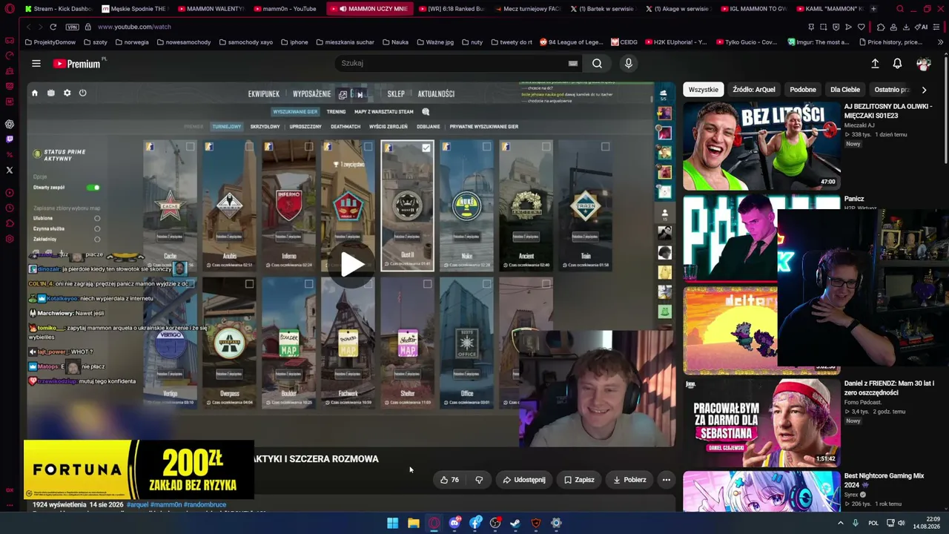Viewport: 949px width, 534px height.
Task: Check the Nuke map checkbox
Action: coord(486,147)
